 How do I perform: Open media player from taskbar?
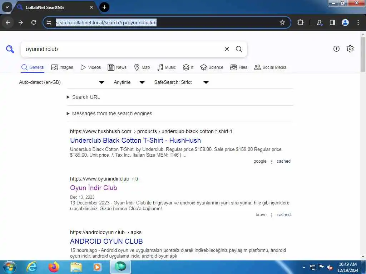[x=97, y=267]
